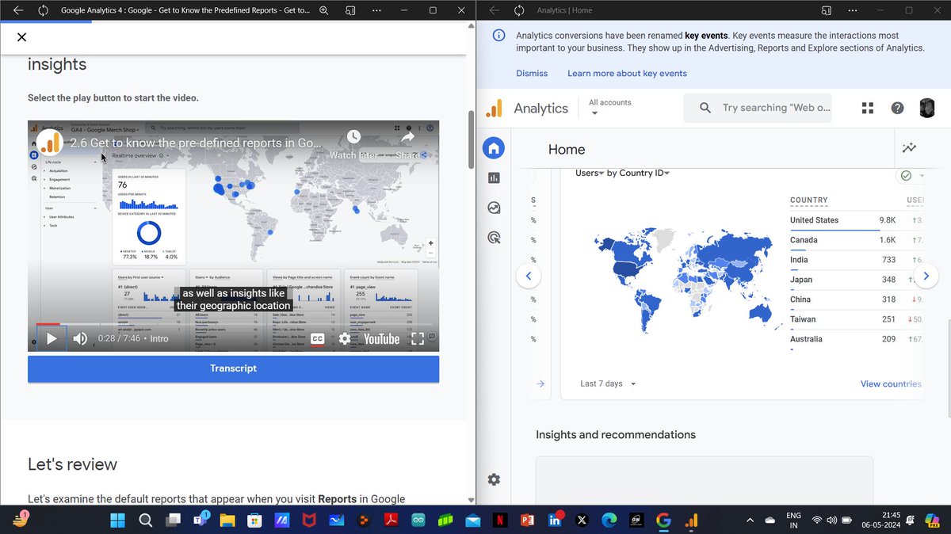Screen dimensions: 951x534
Task: Open the green checkmark status dropdown on card
Action: [x=912, y=176]
